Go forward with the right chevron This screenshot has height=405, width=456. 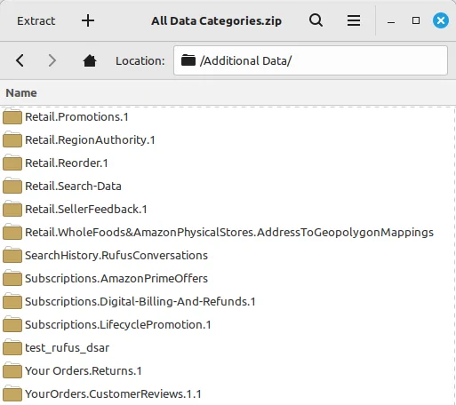(52, 60)
